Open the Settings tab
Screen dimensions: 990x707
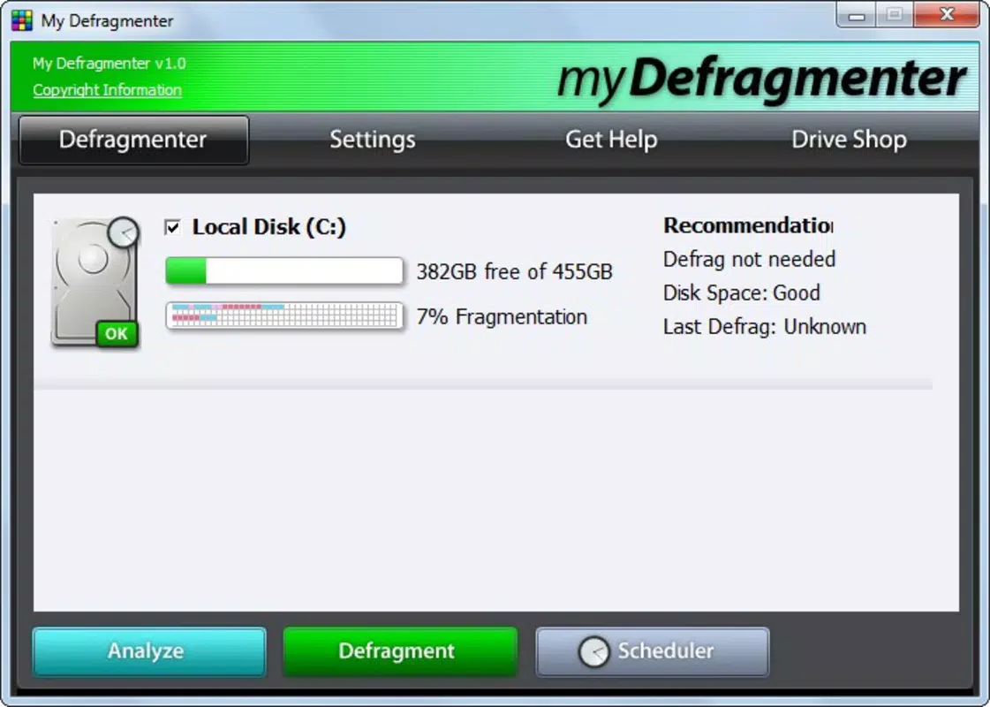click(x=373, y=140)
